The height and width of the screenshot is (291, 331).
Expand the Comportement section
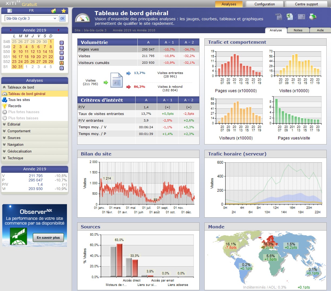click(35, 131)
